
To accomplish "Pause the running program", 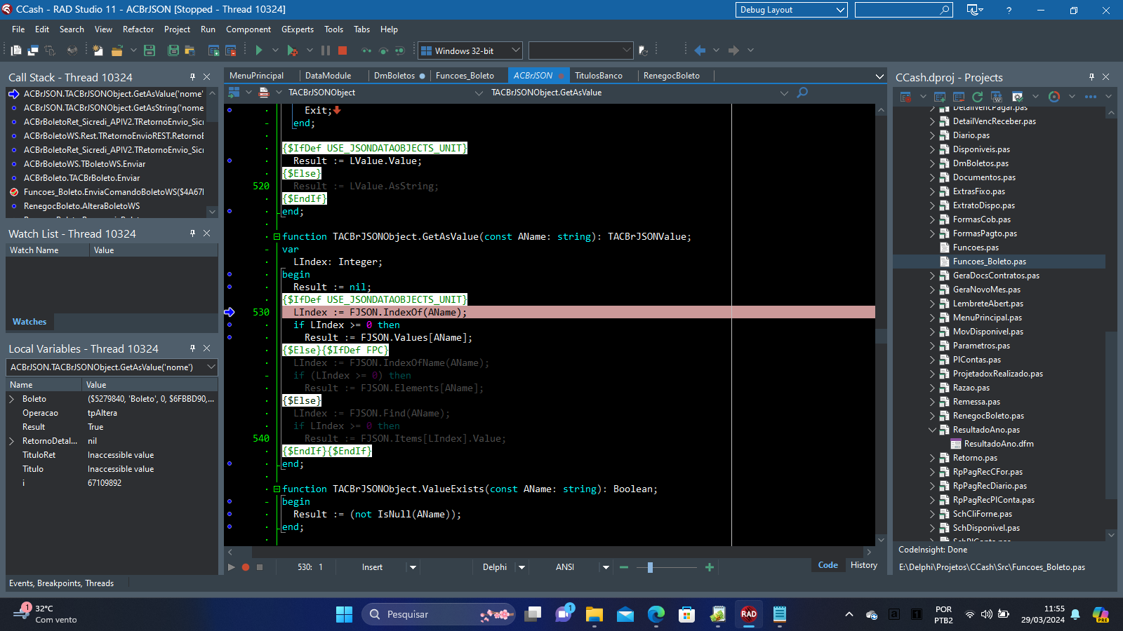I will (326, 50).
